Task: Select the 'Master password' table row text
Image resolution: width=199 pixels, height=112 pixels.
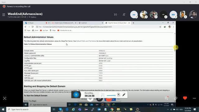Action: 30,53
